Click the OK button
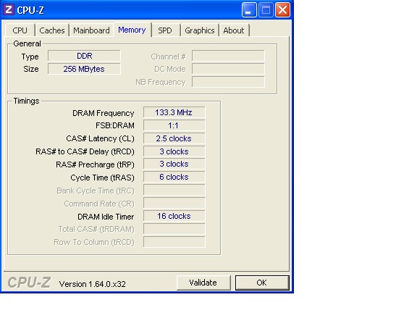 pyautogui.click(x=262, y=283)
